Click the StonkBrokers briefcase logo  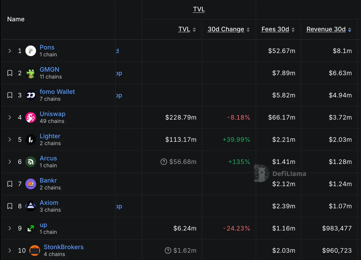(x=35, y=251)
